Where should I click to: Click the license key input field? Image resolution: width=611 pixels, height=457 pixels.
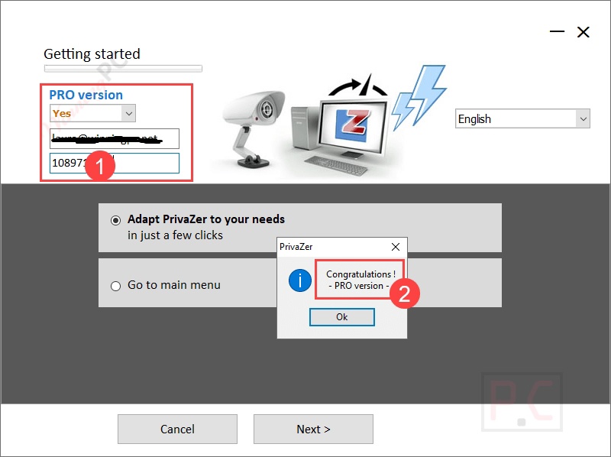coord(115,163)
